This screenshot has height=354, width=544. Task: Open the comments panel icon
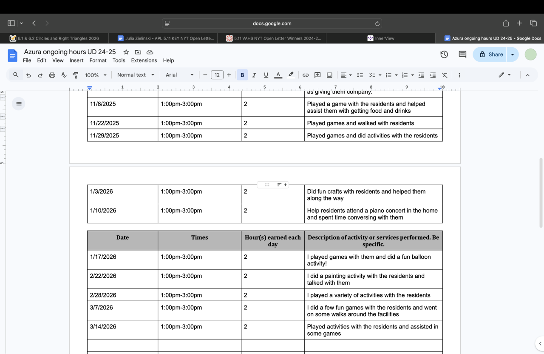coord(462,54)
